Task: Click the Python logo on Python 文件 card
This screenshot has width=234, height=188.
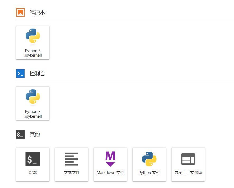Action: click(149, 159)
